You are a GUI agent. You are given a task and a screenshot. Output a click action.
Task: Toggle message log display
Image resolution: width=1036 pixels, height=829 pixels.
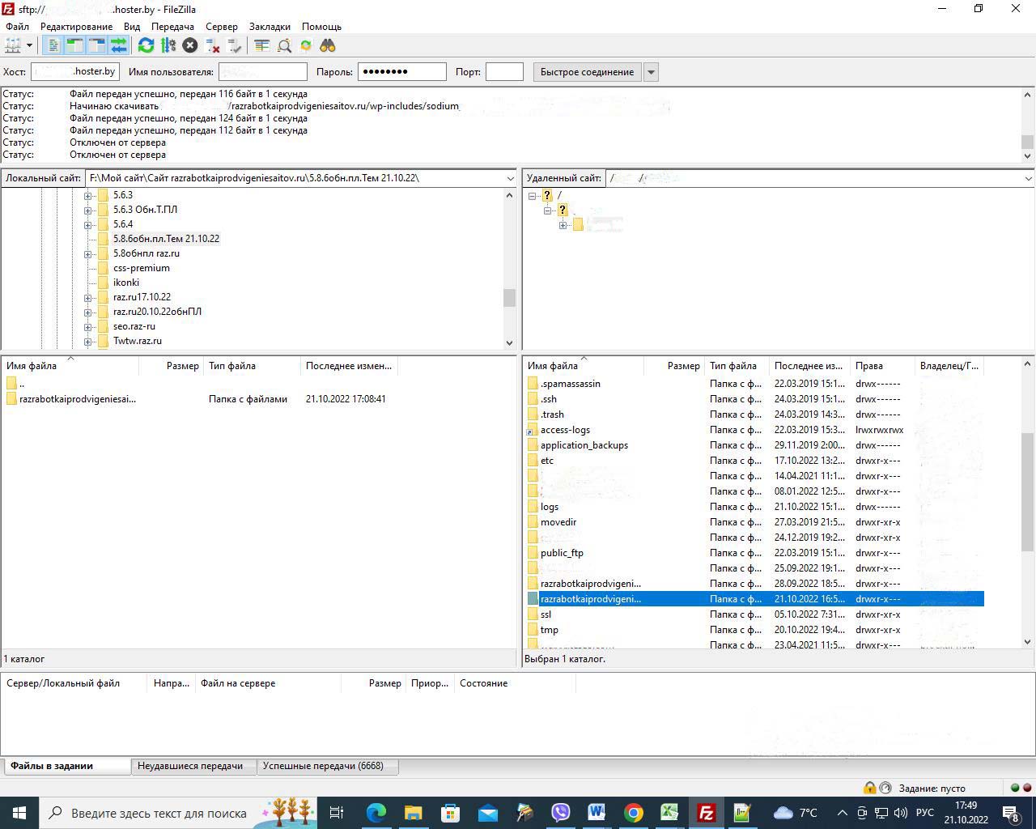(x=53, y=45)
